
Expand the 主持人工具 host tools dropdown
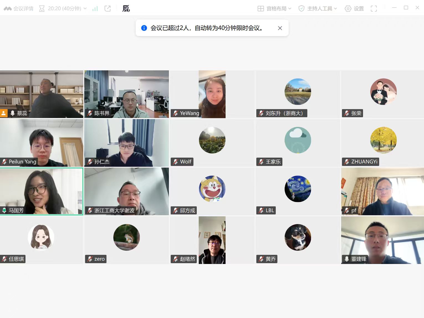point(336,8)
